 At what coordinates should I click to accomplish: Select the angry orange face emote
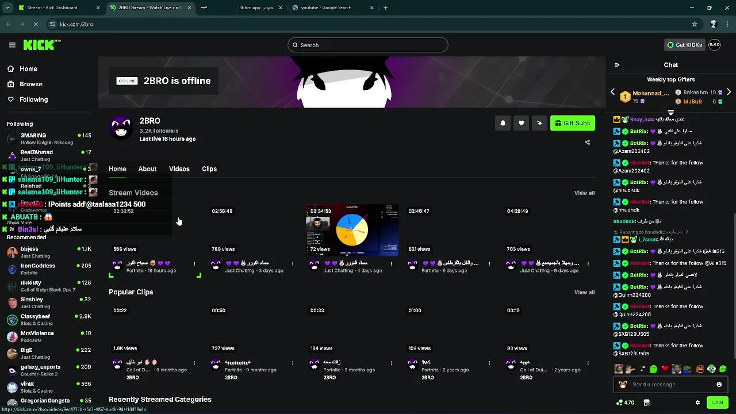[700, 369]
